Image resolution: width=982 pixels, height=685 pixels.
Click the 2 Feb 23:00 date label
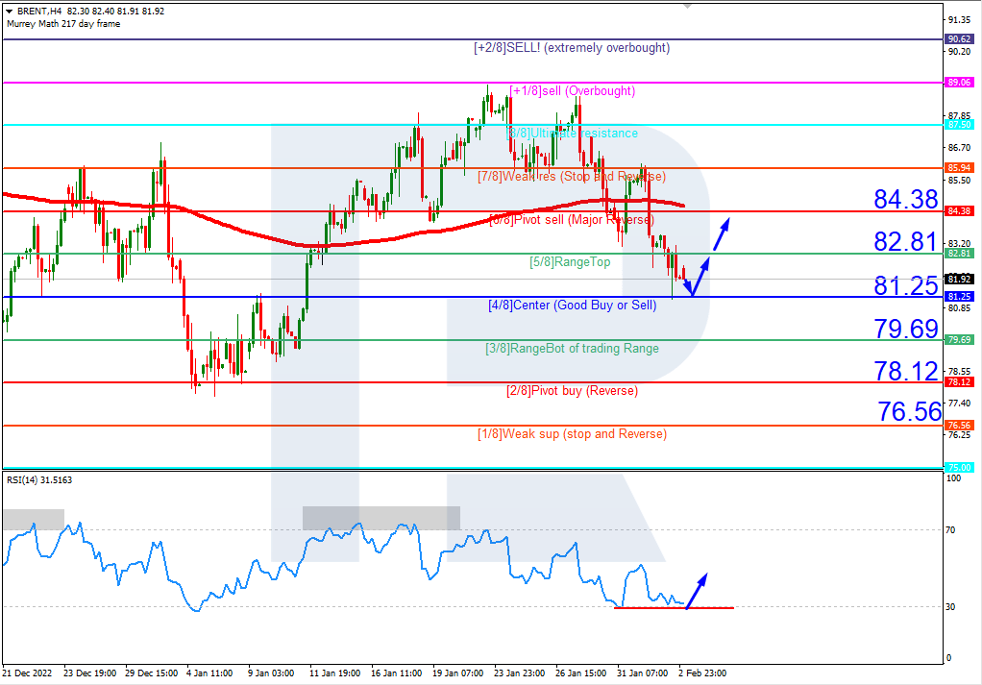point(704,673)
